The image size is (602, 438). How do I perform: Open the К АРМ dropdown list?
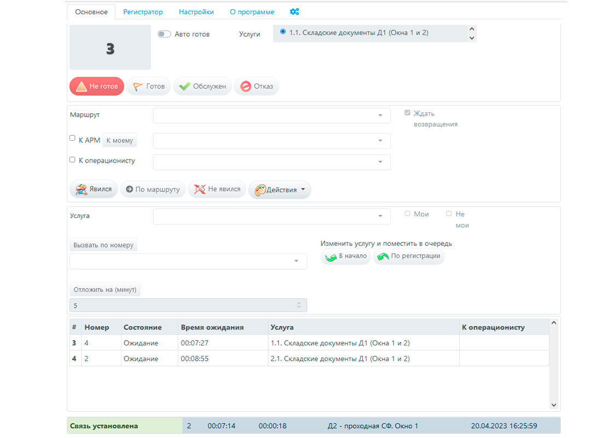pyautogui.click(x=272, y=141)
